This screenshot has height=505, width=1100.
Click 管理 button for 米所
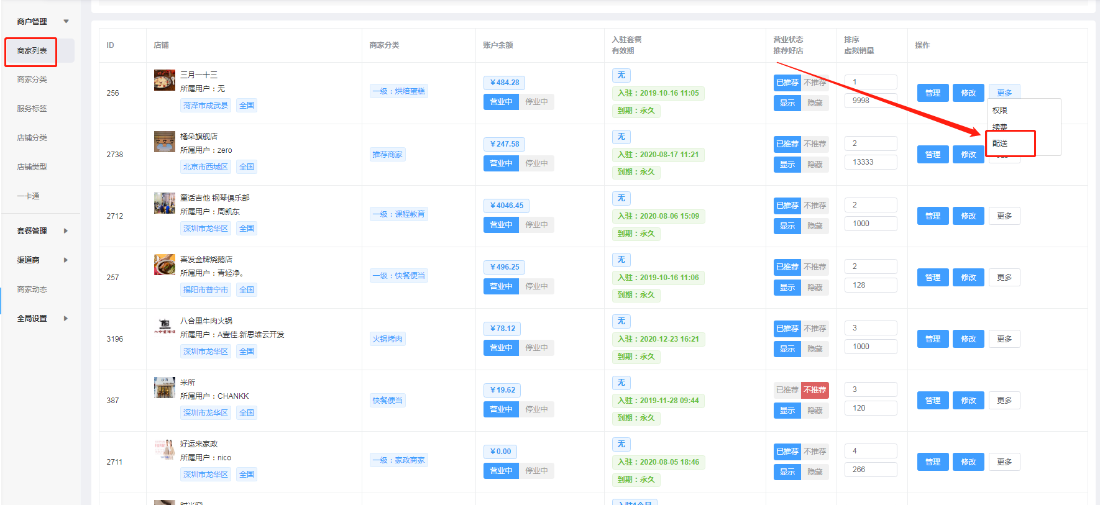(933, 401)
